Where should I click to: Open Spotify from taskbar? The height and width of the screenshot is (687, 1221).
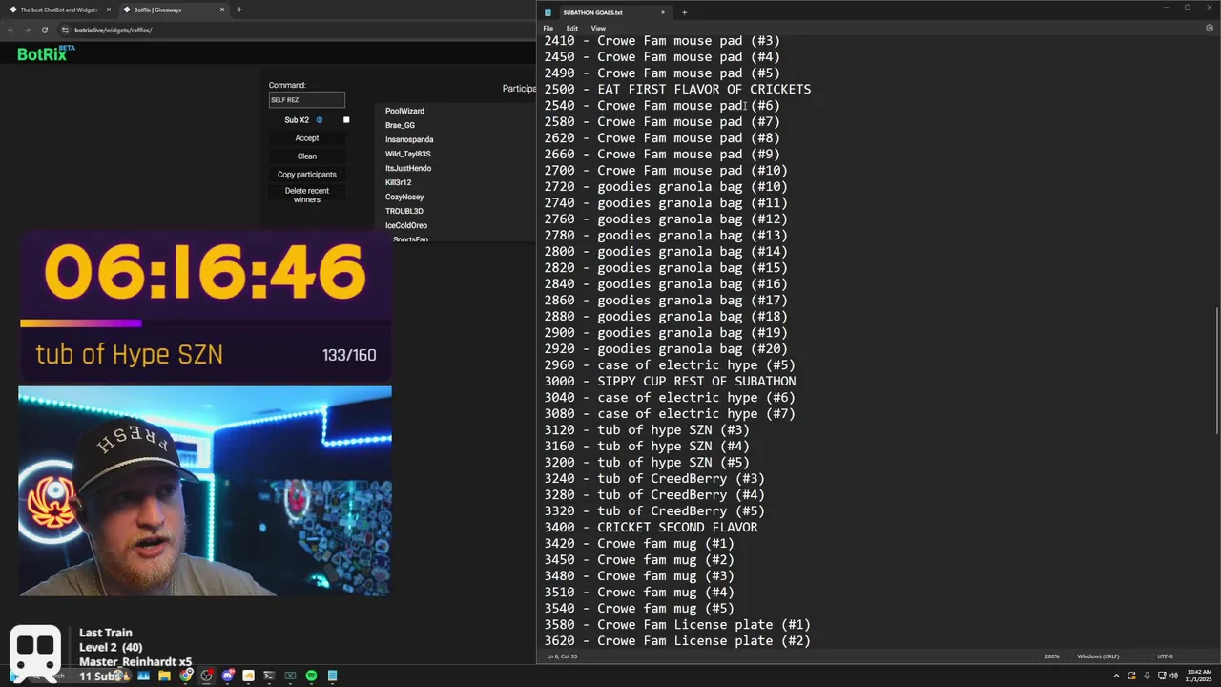pos(311,676)
